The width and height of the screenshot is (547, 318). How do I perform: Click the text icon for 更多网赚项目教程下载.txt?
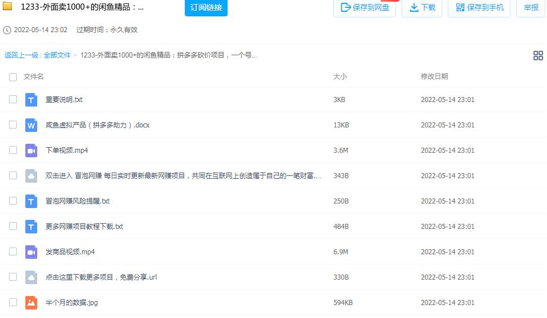(x=31, y=227)
